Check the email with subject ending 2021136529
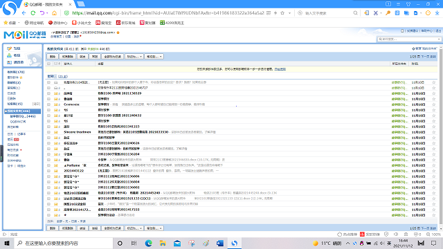The width and height of the screenshot is (443, 249). (x=48, y=93)
